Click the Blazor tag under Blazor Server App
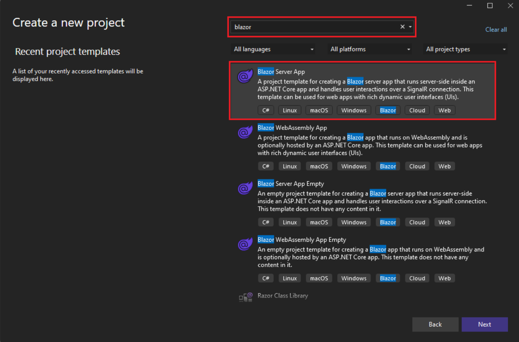 point(388,110)
